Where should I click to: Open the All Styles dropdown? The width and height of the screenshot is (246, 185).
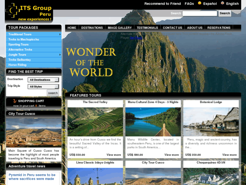(43, 87)
